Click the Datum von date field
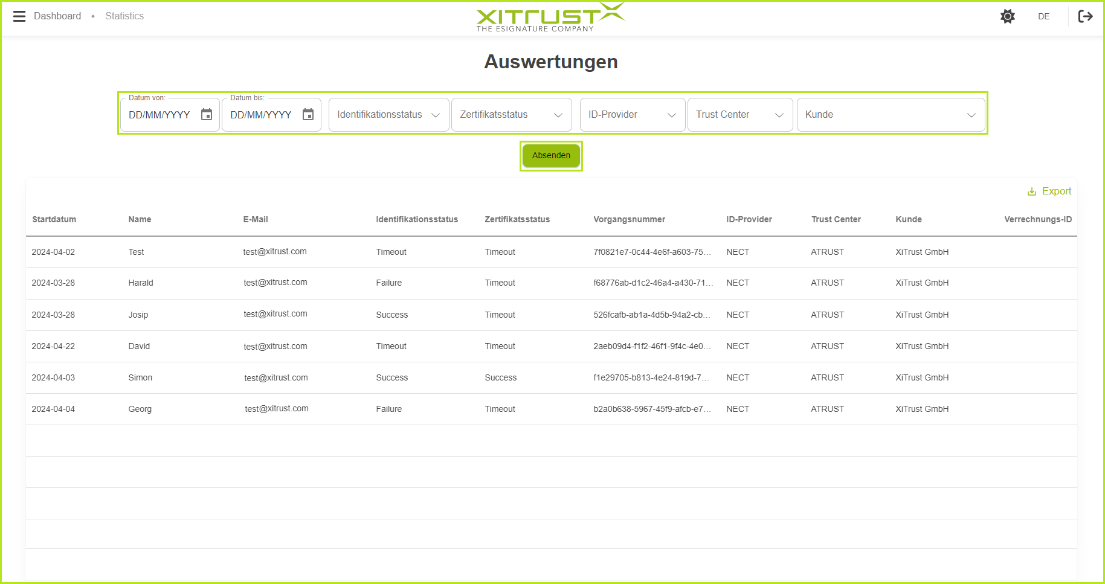Viewport: 1105px width, 584px height. point(160,115)
